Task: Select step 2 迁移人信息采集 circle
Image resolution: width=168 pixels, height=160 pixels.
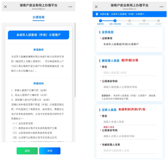Action: pyautogui.click(x=115, y=21)
